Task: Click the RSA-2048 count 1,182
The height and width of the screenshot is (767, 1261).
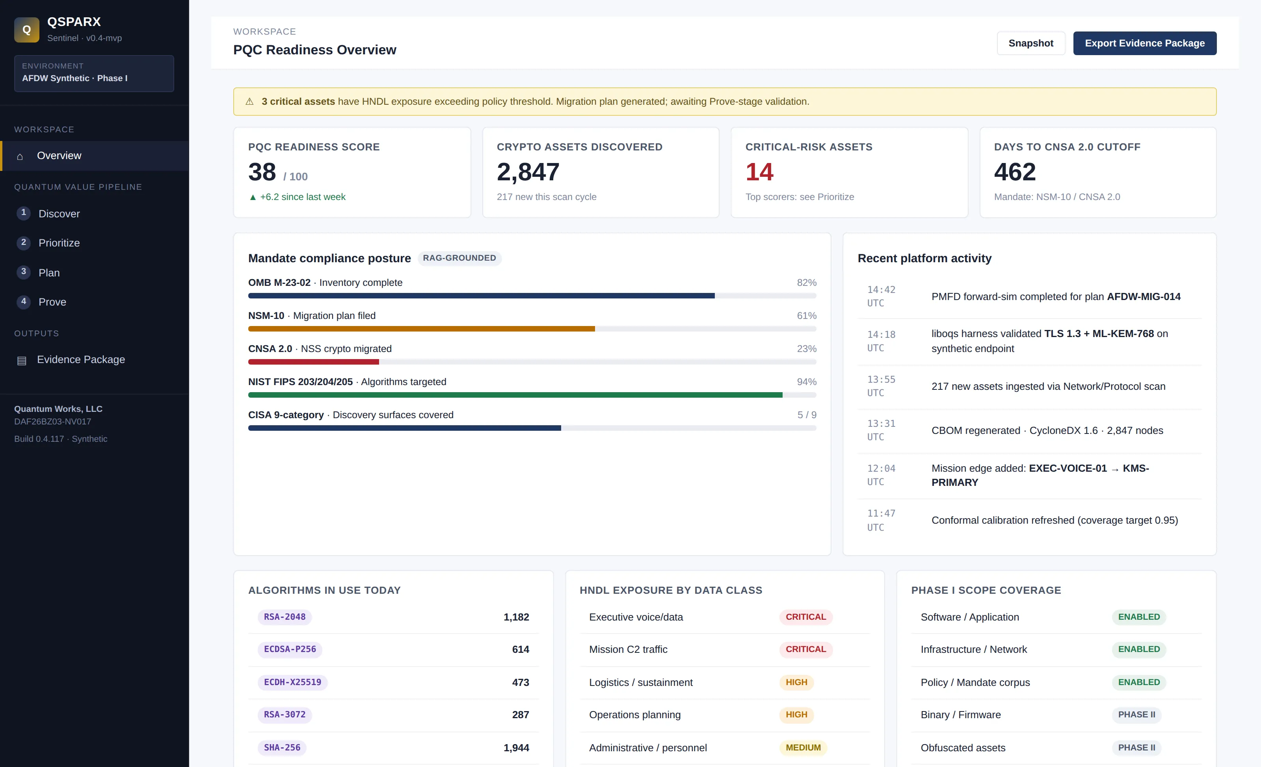Action: pyautogui.click(x=516, y=617)
